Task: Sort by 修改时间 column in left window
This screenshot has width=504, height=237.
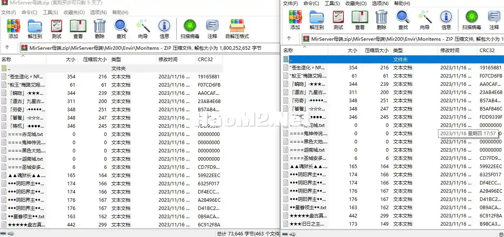Action: point(176,60)
